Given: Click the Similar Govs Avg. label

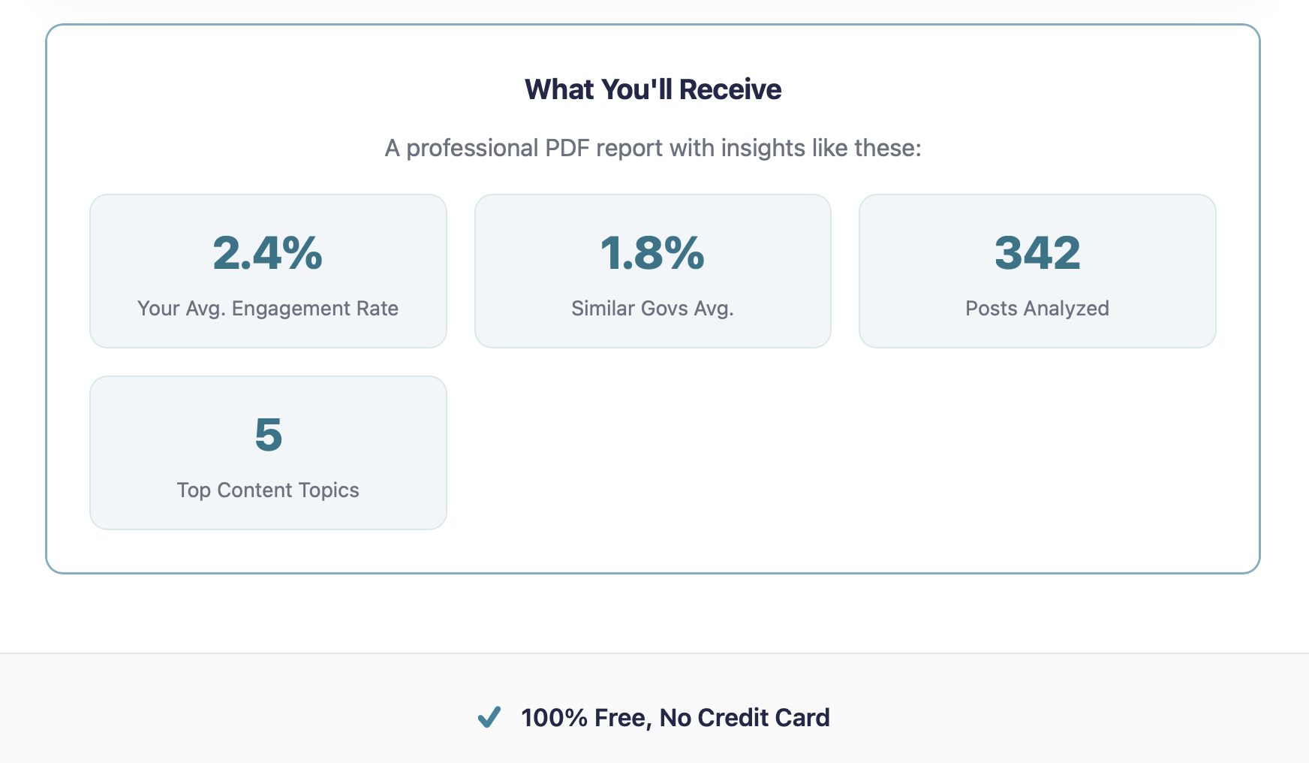Looking at the screenshot, I should point(652,308).
